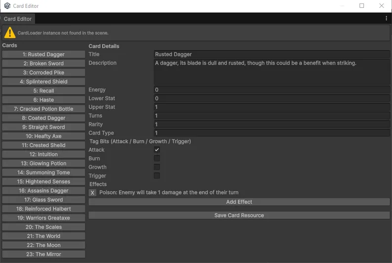
Task: Select card 21: The World
Action: (43, 236)
